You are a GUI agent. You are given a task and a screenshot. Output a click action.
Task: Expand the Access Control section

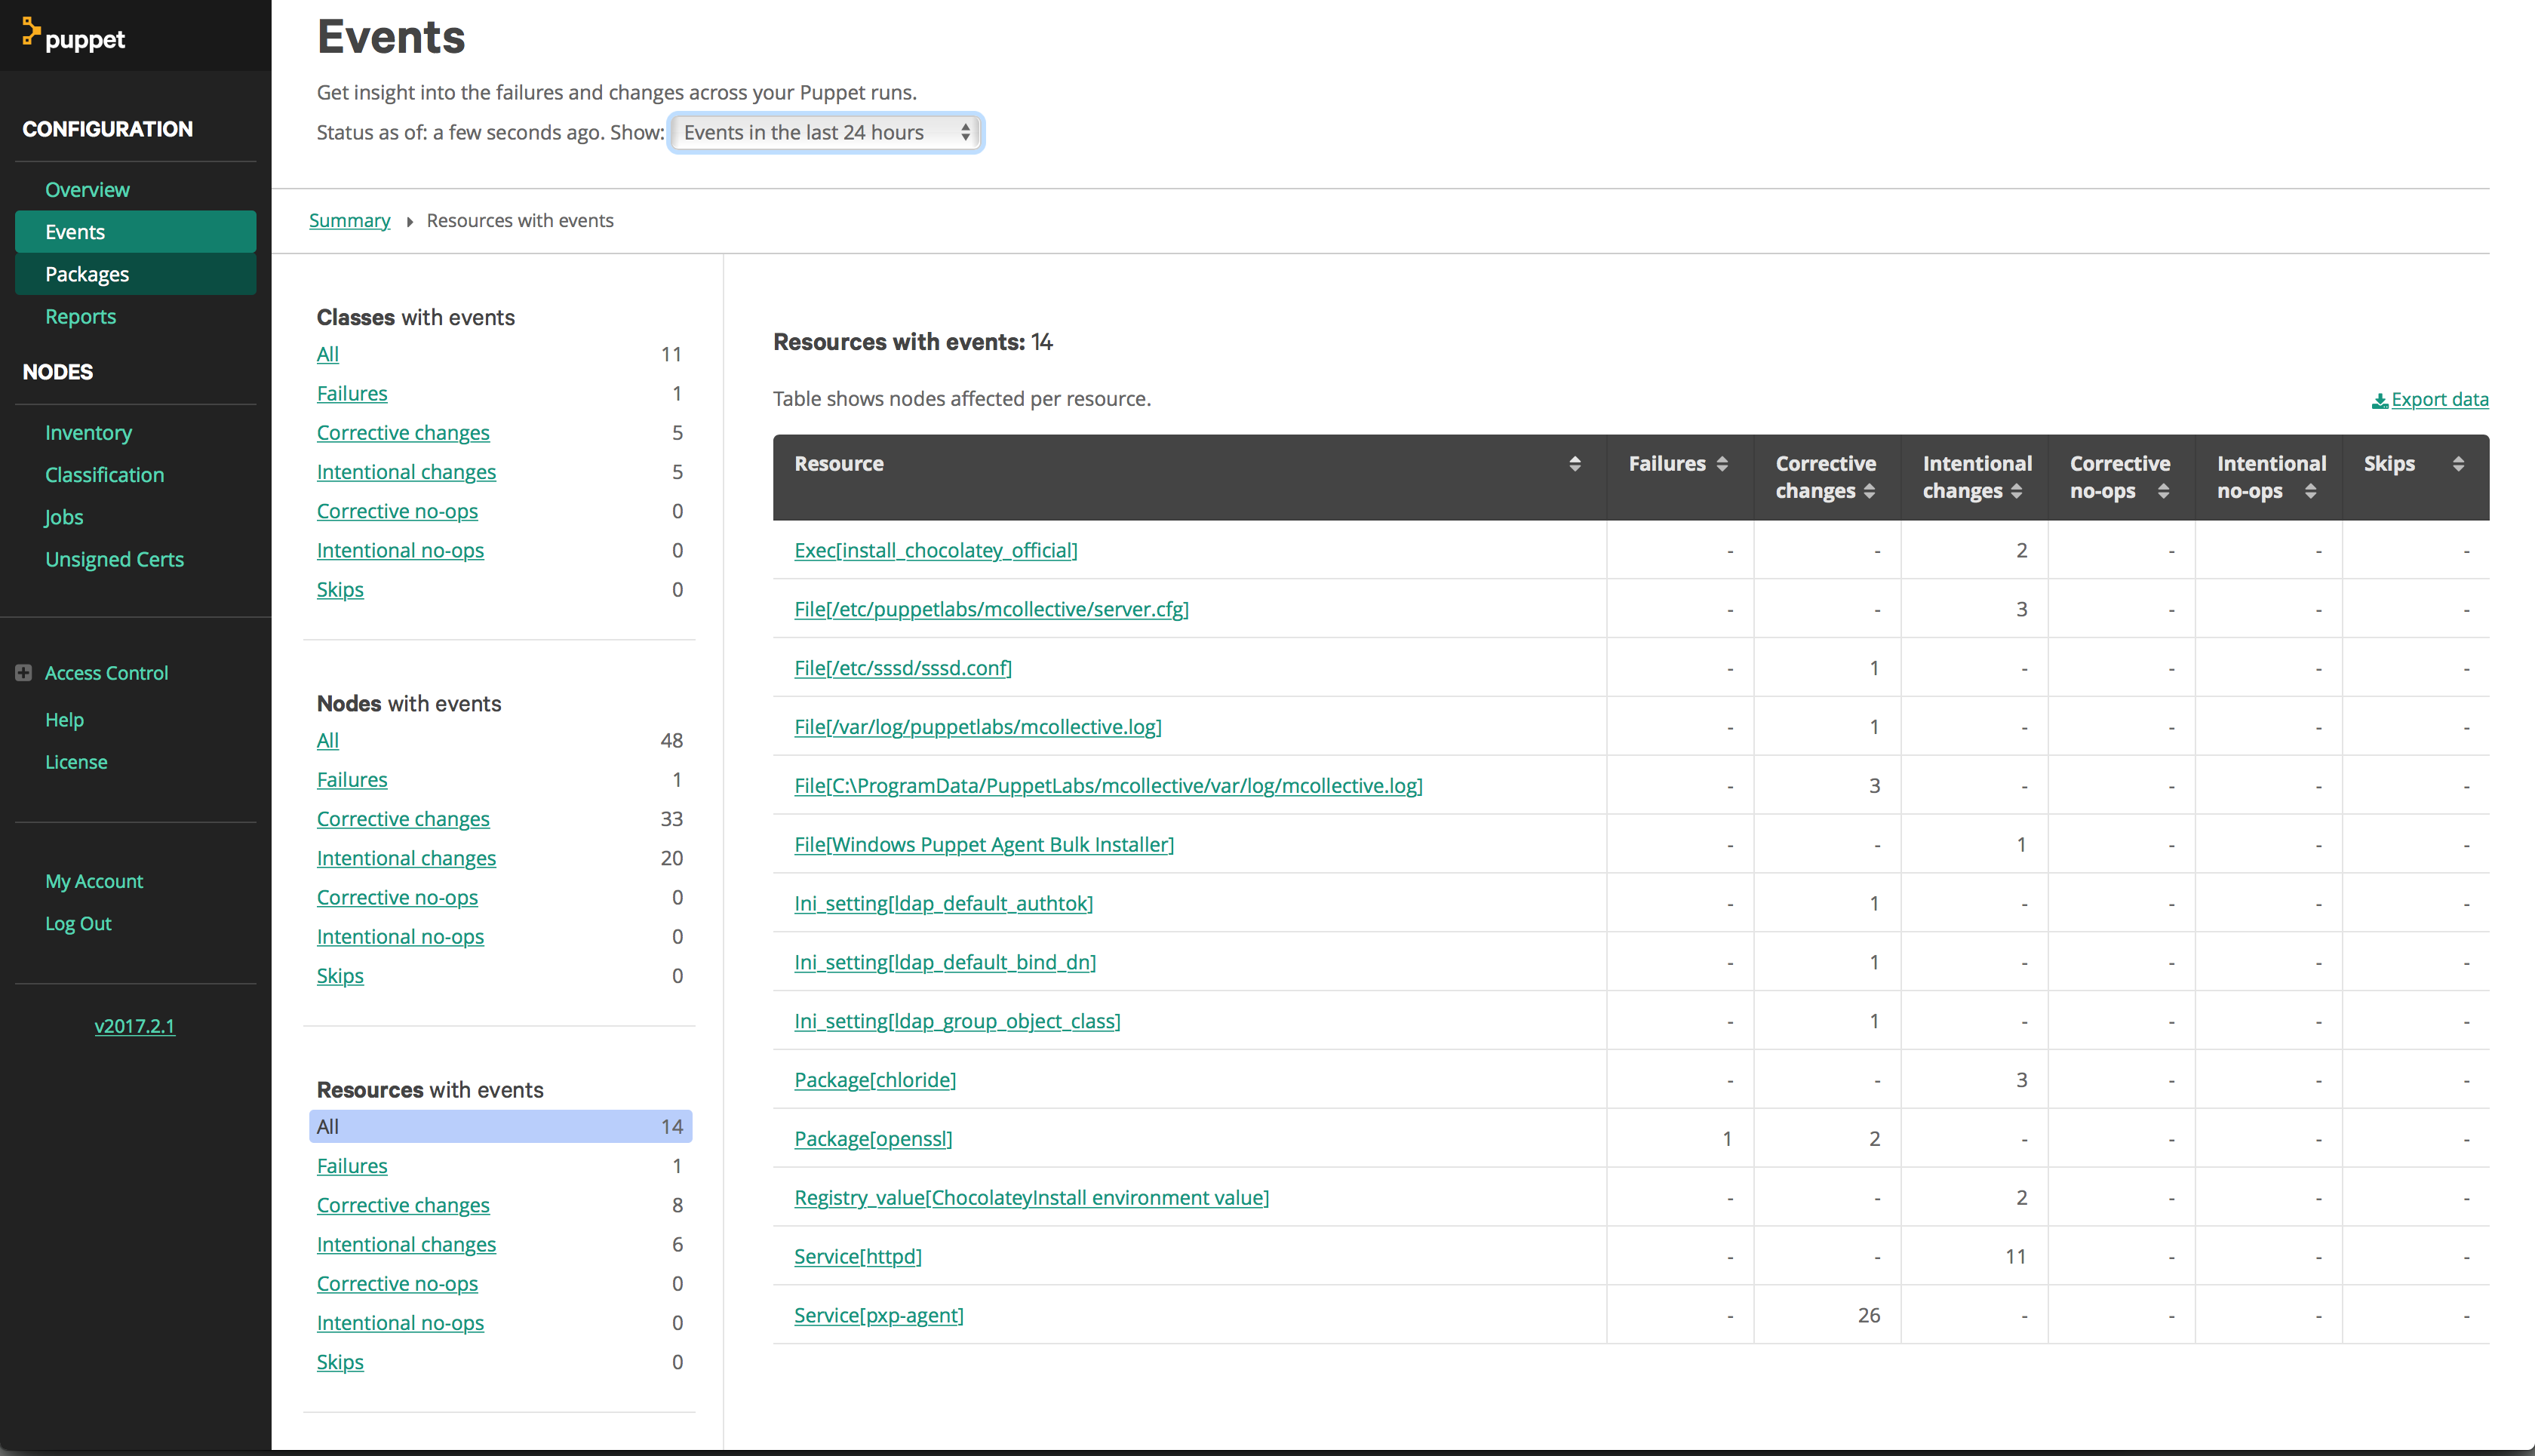click(24, 673)
